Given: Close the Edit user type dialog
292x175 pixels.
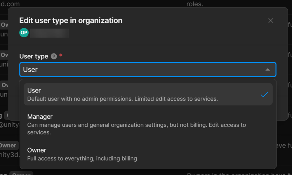Looking at the screenshot, I should [x=271, y=20].
